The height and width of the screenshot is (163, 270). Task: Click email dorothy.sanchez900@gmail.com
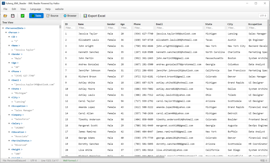[175, 144]
